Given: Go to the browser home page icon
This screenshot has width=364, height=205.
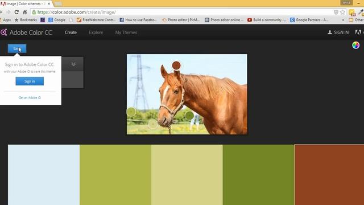Looking at the screenshot, I should (25, 12).
